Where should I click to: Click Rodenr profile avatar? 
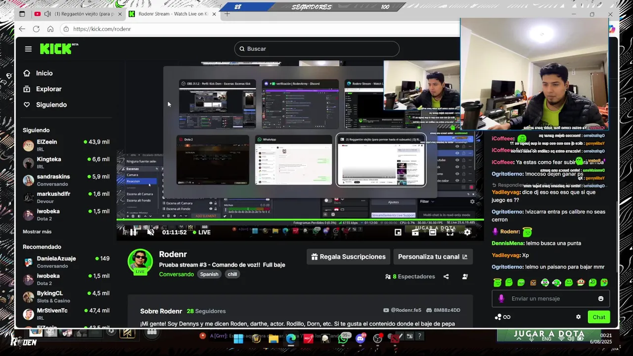click(140, 262)
